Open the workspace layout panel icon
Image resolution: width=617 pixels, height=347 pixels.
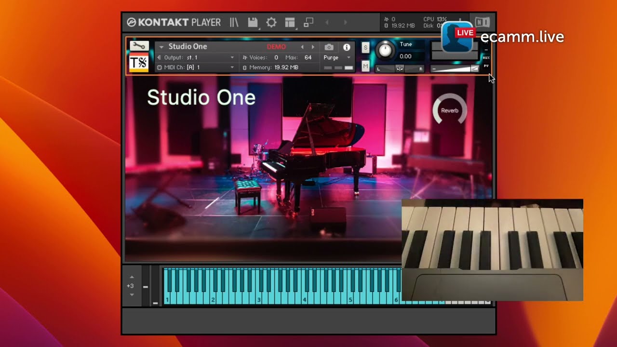pos(290,22)
